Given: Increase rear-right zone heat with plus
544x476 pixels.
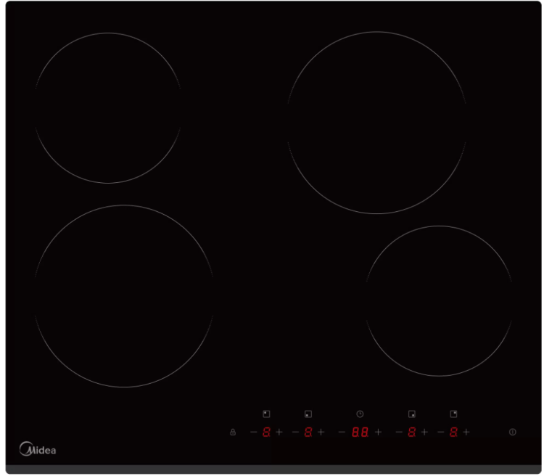Looking at the screenshot, I should point(466,432).
